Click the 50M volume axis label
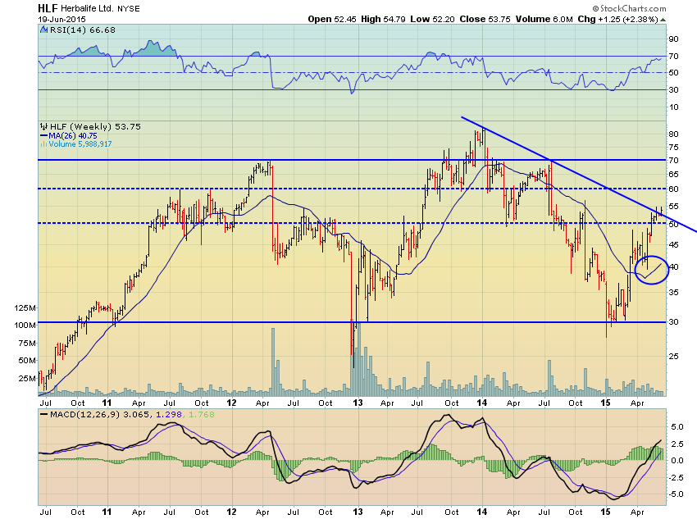The width and height of the screenshot is (697, 519). [27, 361]
